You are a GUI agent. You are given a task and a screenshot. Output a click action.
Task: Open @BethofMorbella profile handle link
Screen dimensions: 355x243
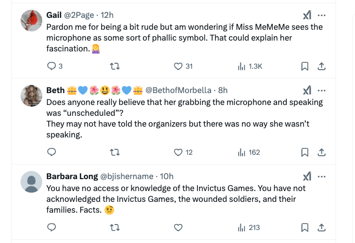tap(177, 90)
